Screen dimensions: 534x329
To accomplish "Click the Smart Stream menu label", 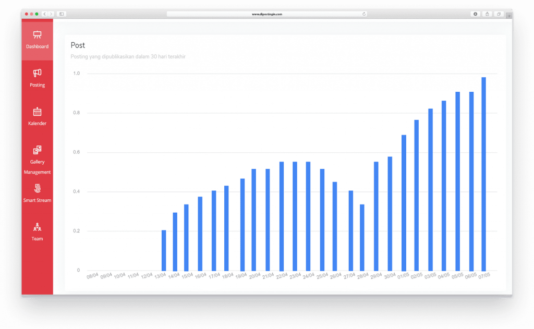I will 37,200.
